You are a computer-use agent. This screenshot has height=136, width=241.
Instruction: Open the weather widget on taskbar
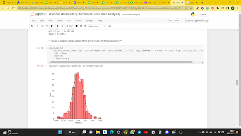[10, 132]
